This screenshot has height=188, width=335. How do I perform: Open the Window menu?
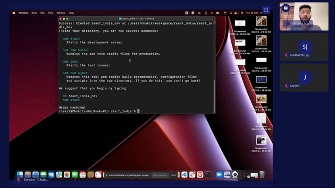coord(61,13)
